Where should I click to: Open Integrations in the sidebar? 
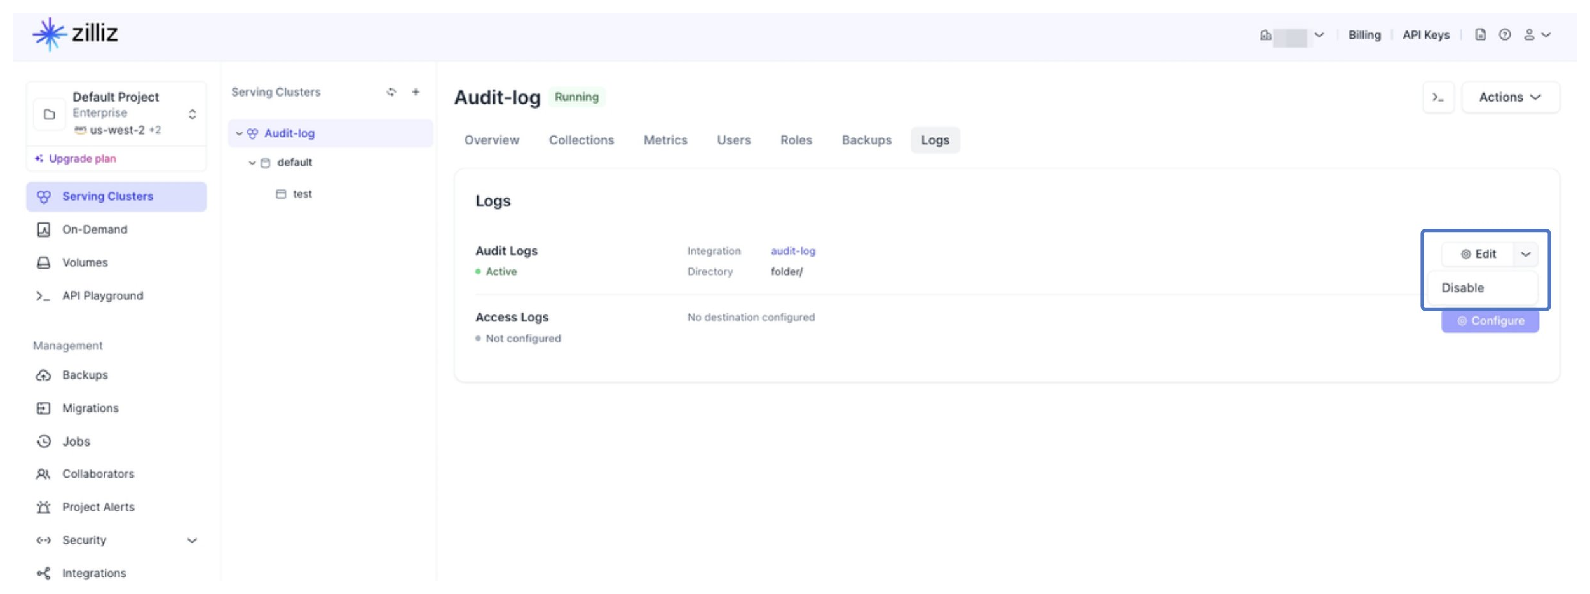93,573
